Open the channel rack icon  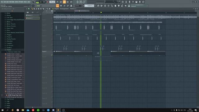(105, 6)
